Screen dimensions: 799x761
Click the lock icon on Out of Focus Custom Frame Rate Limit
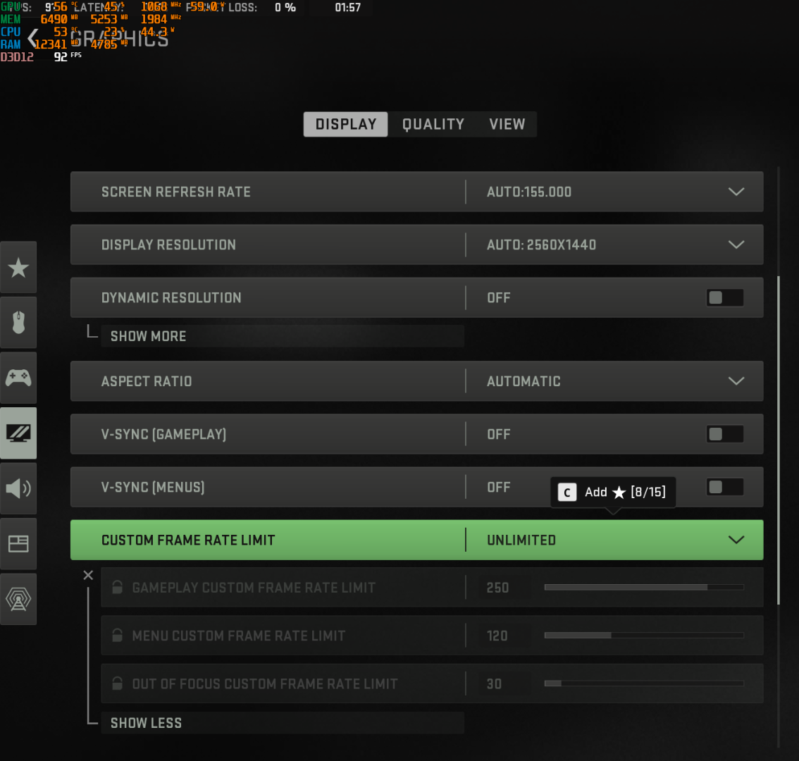(x=117, y=683)
